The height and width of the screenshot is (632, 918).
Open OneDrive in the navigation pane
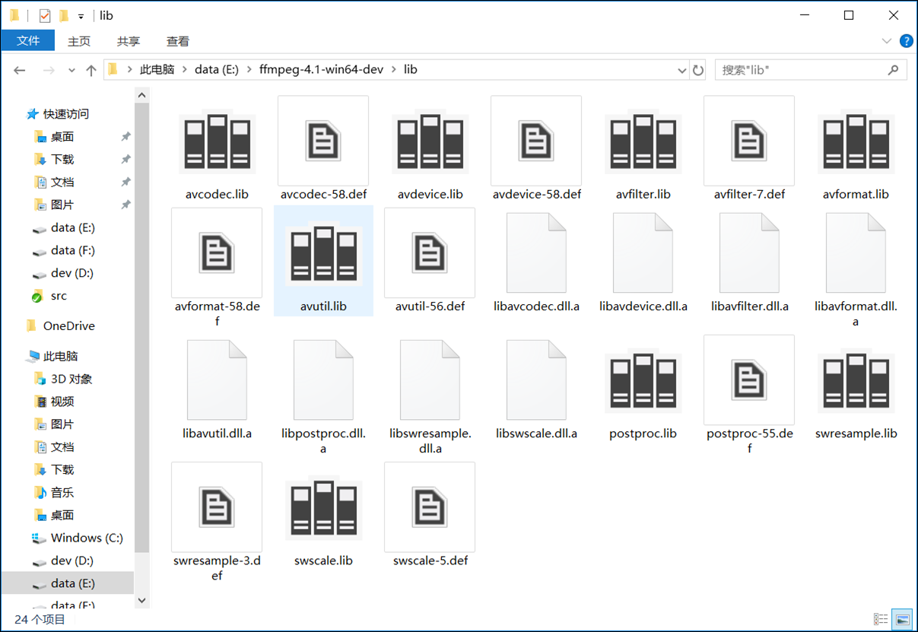point(69,326)
